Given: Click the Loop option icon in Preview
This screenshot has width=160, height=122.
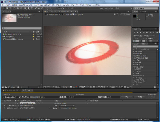Looking at the screenshot, I should pos(154,32).
